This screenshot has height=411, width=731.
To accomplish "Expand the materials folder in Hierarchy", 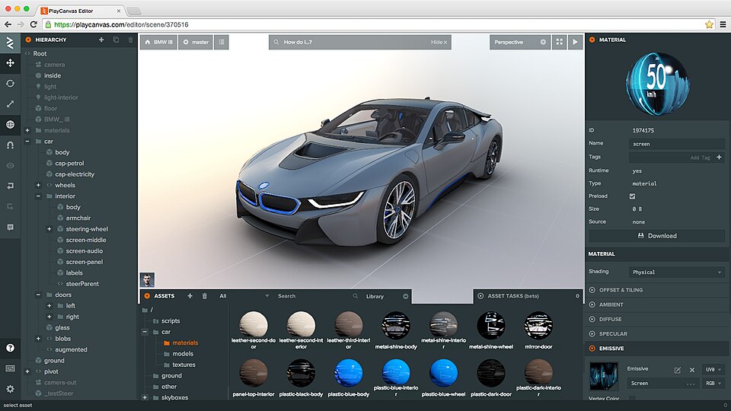I will point(27,130).
